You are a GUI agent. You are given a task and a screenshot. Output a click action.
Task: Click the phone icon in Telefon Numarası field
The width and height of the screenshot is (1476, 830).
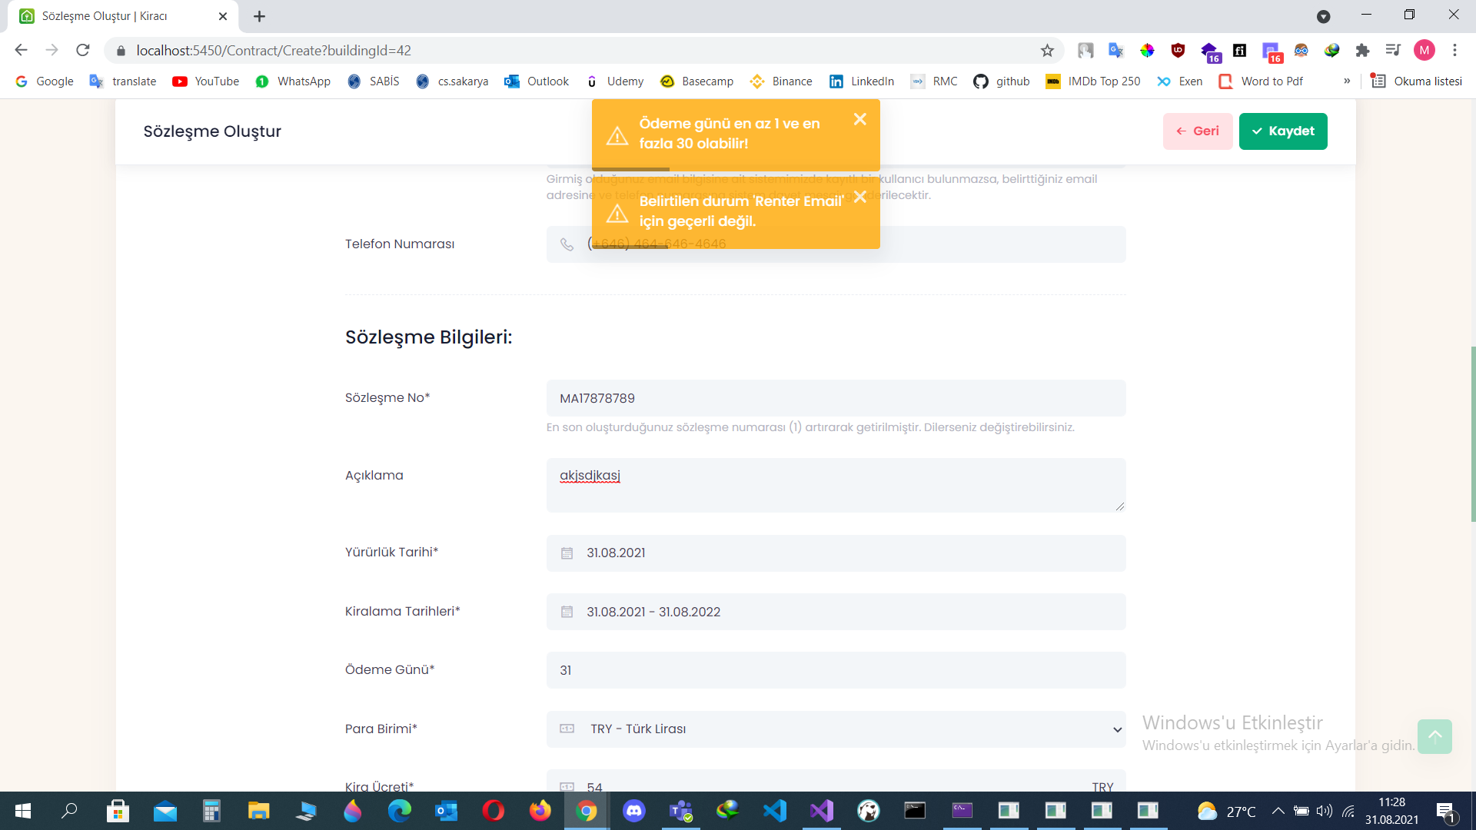tap(567, 244)
